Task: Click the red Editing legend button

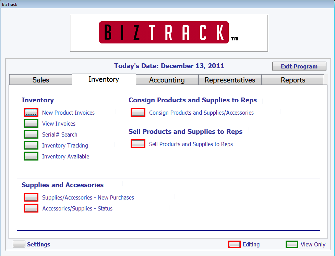Action: [235, 244]
